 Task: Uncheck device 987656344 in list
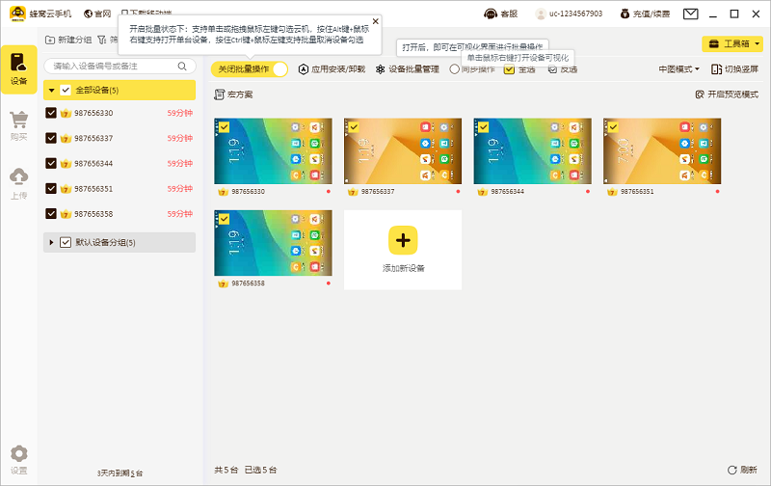point(51,163)
